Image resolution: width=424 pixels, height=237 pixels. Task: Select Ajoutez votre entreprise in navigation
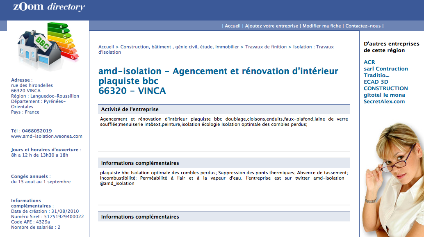click(271, 26)
